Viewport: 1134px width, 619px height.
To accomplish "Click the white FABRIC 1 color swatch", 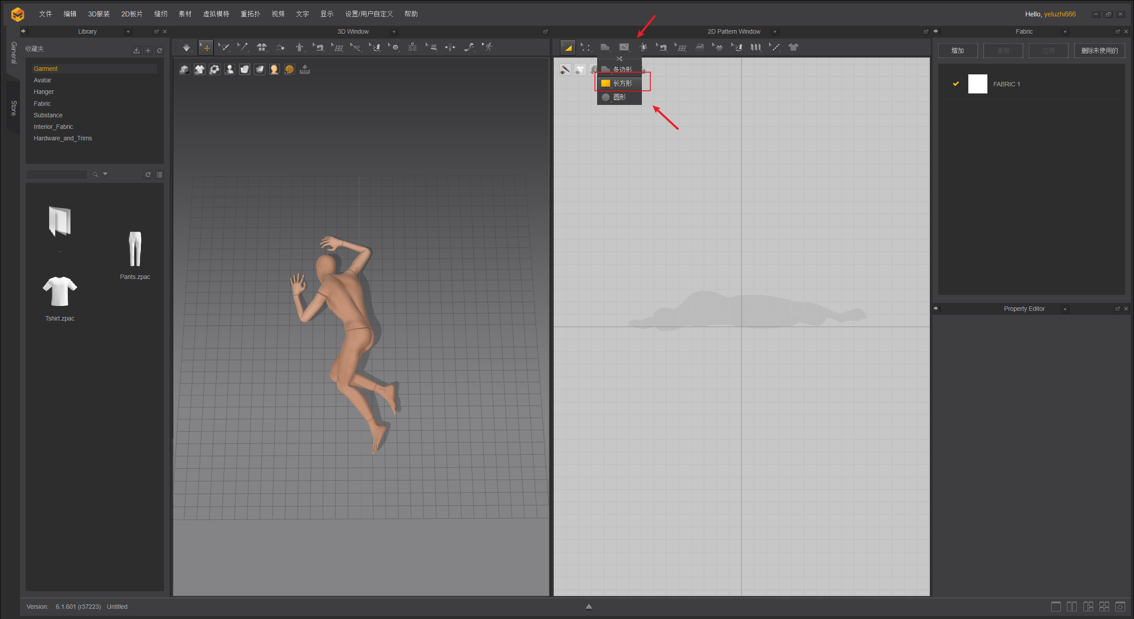I will pyautogui.click(x=977, y=84).
